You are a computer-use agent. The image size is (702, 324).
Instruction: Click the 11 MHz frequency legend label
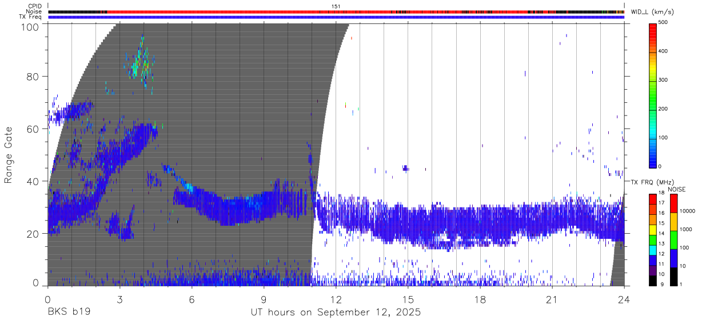[x=661, y=264]
